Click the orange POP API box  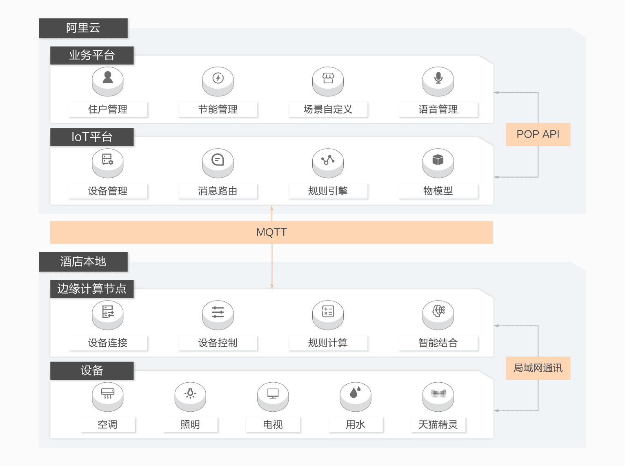point(538,134)
